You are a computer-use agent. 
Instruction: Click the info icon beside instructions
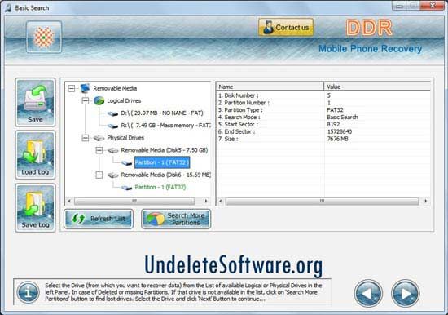coord(28,292)
